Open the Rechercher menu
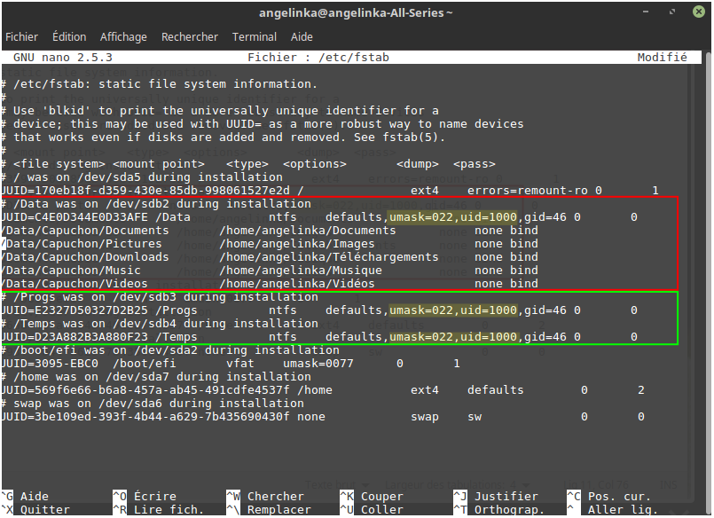Viewport: 714px width, 518px height. click(190, 37)
